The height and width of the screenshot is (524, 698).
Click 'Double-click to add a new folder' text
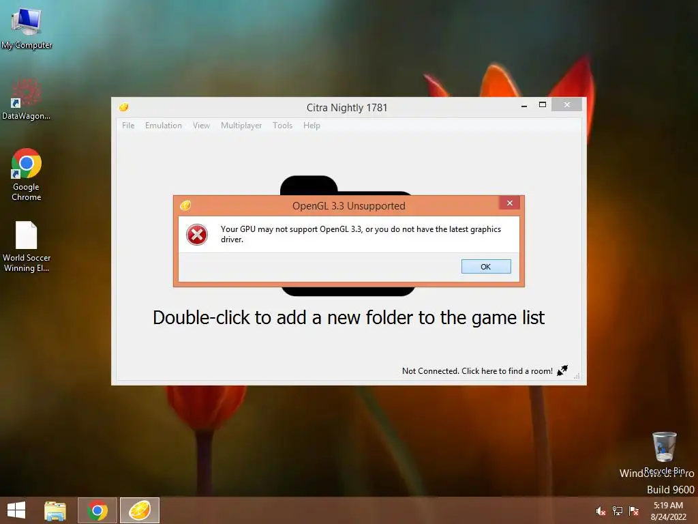click(x=349, y=318)
